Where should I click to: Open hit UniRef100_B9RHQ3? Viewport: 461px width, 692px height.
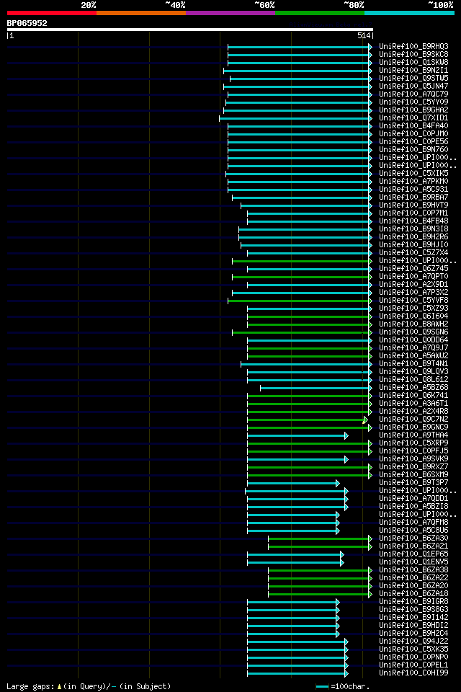click(413, 46)
